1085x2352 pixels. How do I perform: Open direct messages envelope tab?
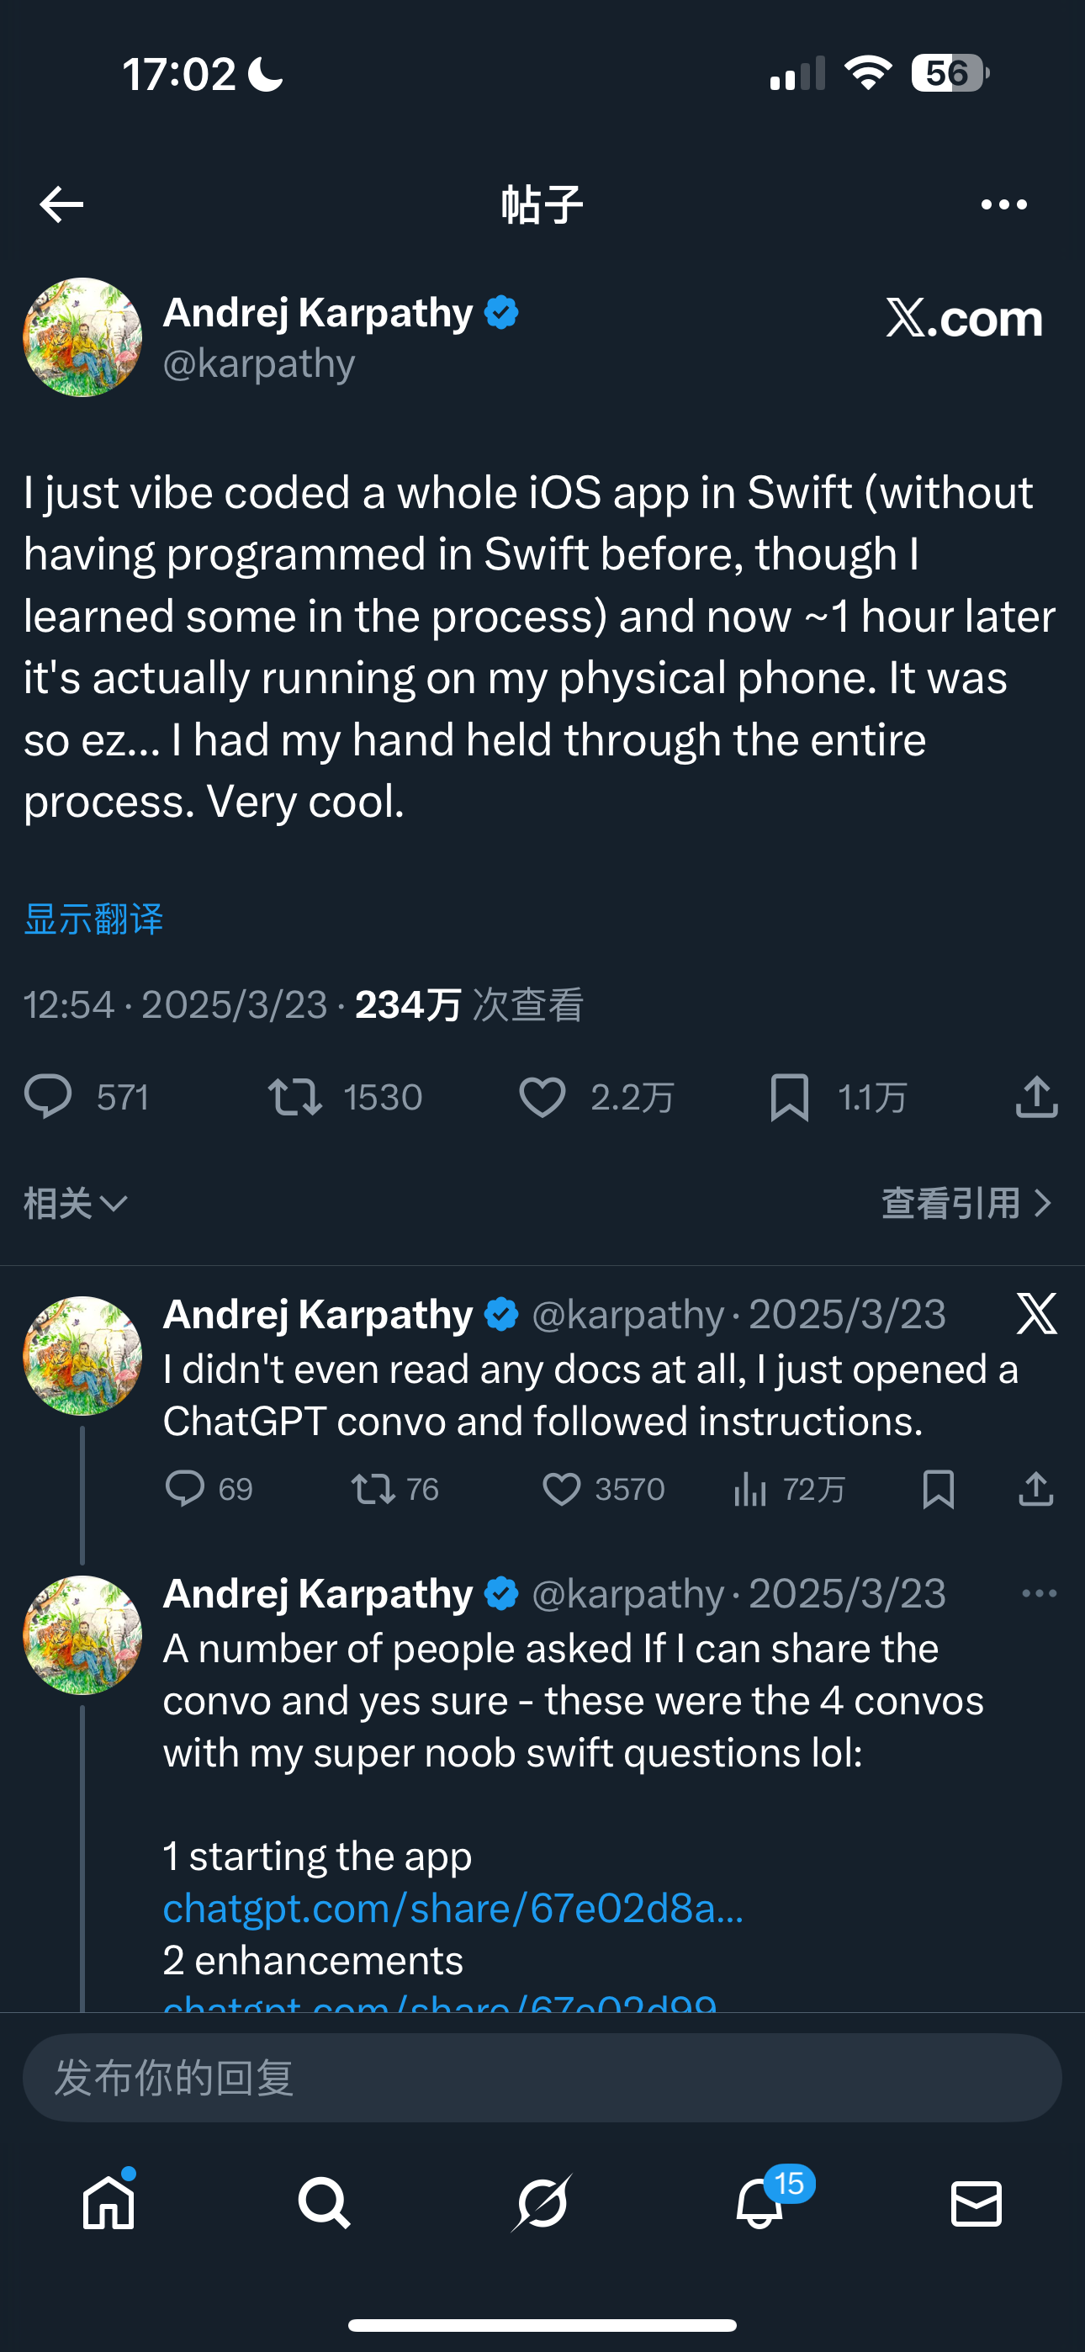click(977, 2202)
